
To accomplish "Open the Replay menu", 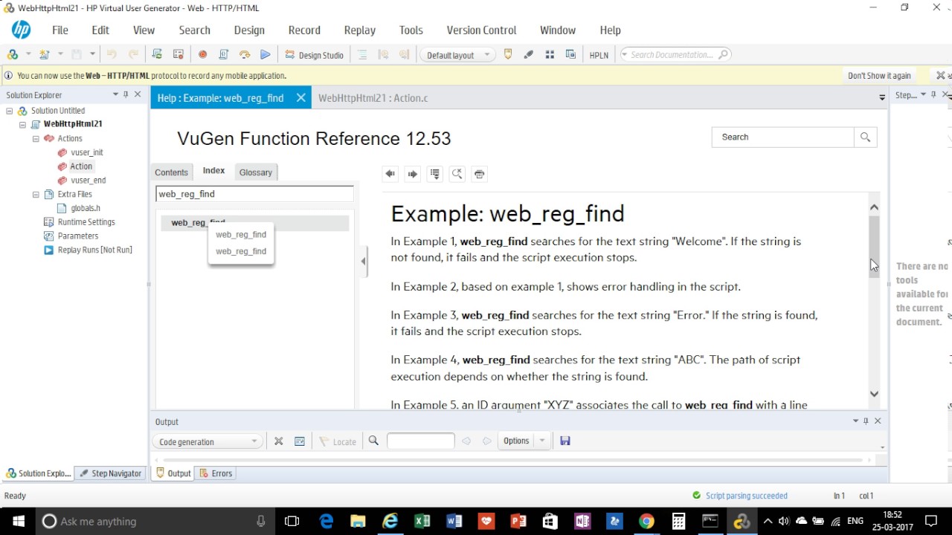I will click(360, 30).
